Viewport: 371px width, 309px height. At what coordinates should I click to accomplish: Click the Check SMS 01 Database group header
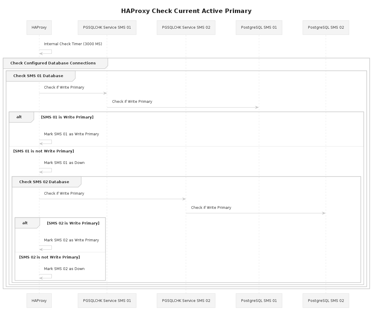(x=38, y=76)
